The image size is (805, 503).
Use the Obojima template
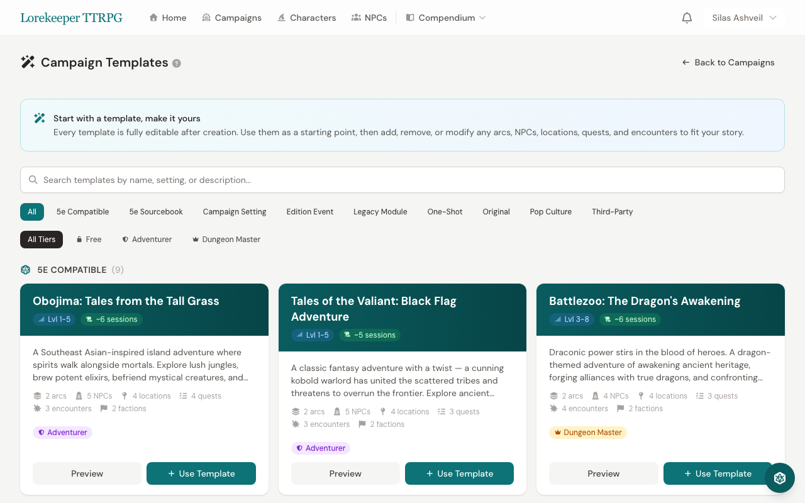(x=201, y=473)
